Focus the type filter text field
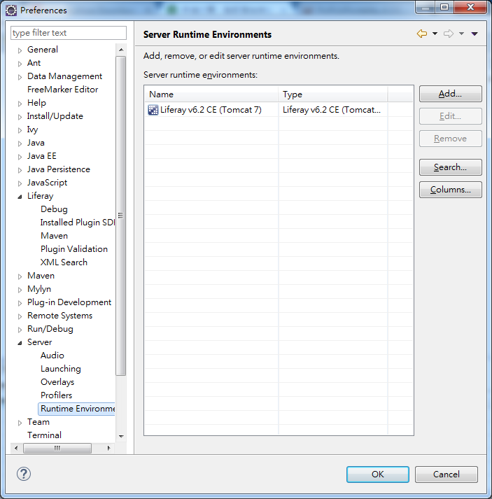The height and width of the screenshot is (499, 492). coord(69,33)
